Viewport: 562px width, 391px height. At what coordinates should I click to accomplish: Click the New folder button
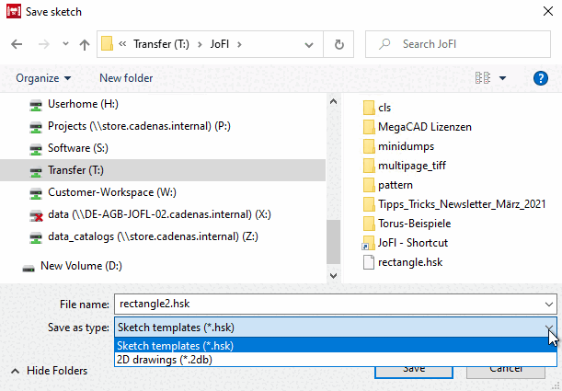click(126, 78)
